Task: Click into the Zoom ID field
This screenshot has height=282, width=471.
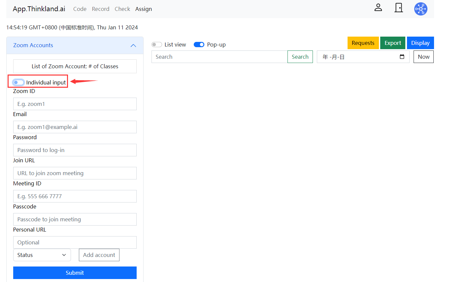Action: 75,104
